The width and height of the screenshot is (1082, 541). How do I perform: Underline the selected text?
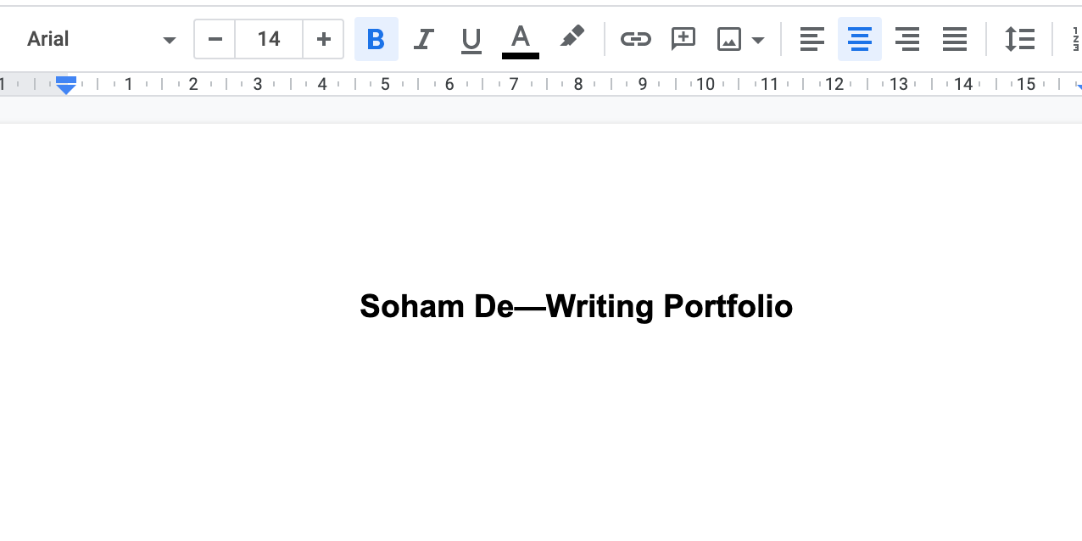pos(471,39)
